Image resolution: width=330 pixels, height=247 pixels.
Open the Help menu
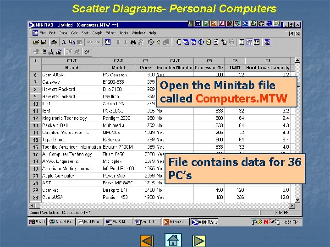(152, 33)
